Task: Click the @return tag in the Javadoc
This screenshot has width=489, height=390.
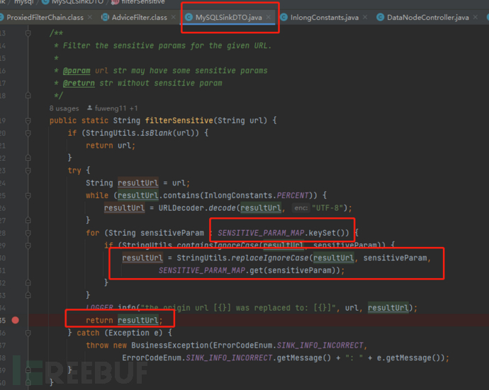Action: point(79,84)
